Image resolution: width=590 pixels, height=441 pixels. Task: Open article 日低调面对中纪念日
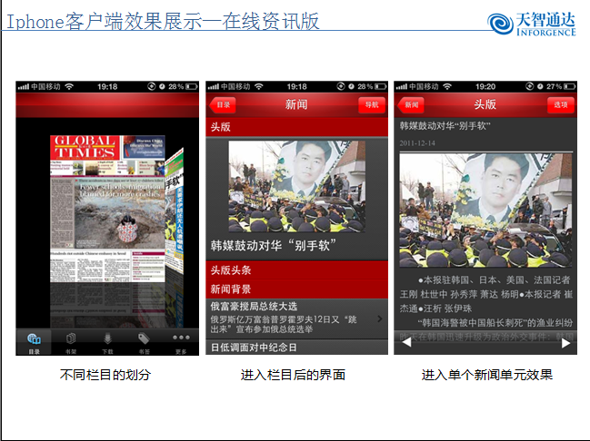point(296,348)
